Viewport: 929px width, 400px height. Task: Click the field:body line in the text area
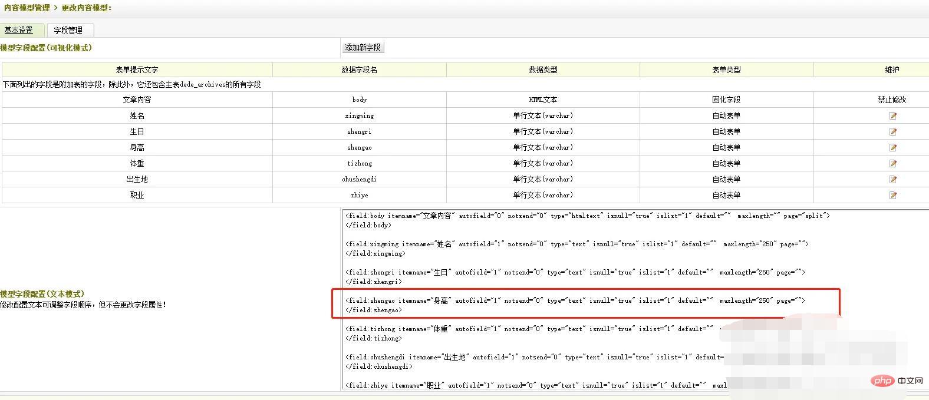(588, 216)
